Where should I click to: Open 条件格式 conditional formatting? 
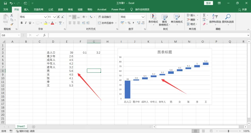coord(153,19)
